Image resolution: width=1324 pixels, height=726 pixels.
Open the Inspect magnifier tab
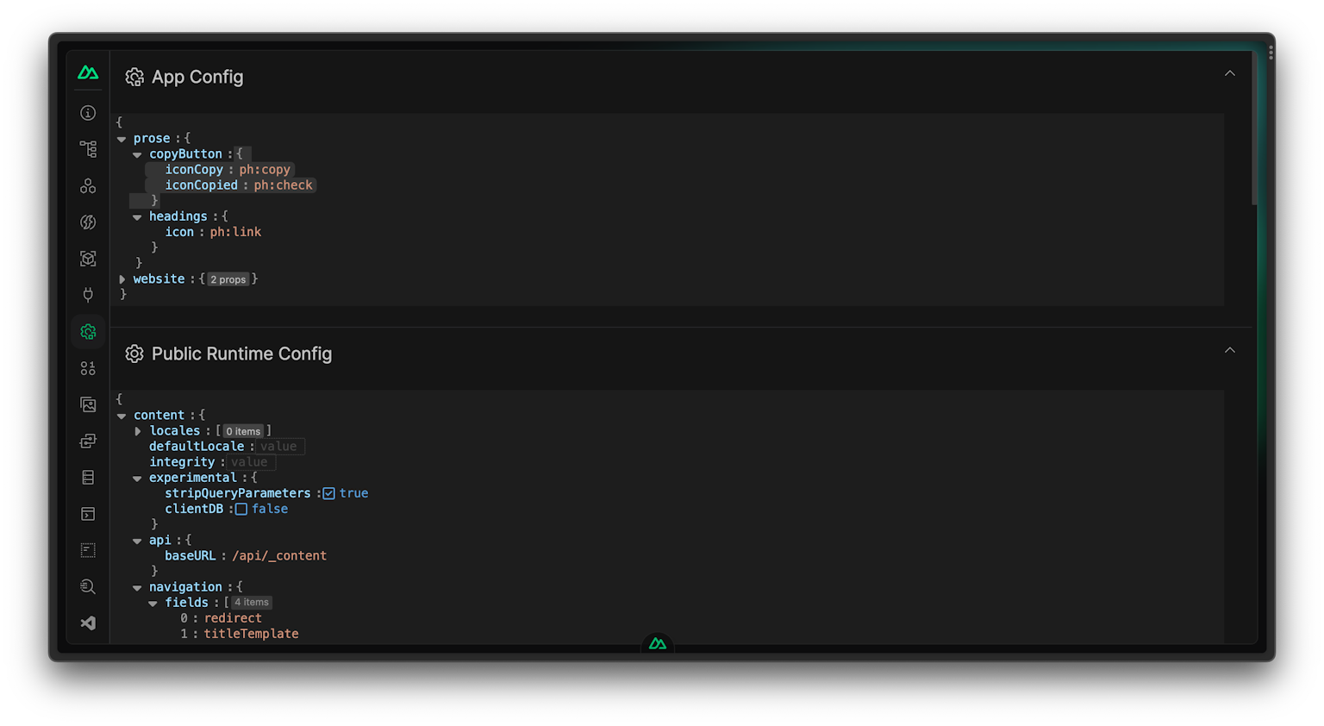tap(88, 586)
